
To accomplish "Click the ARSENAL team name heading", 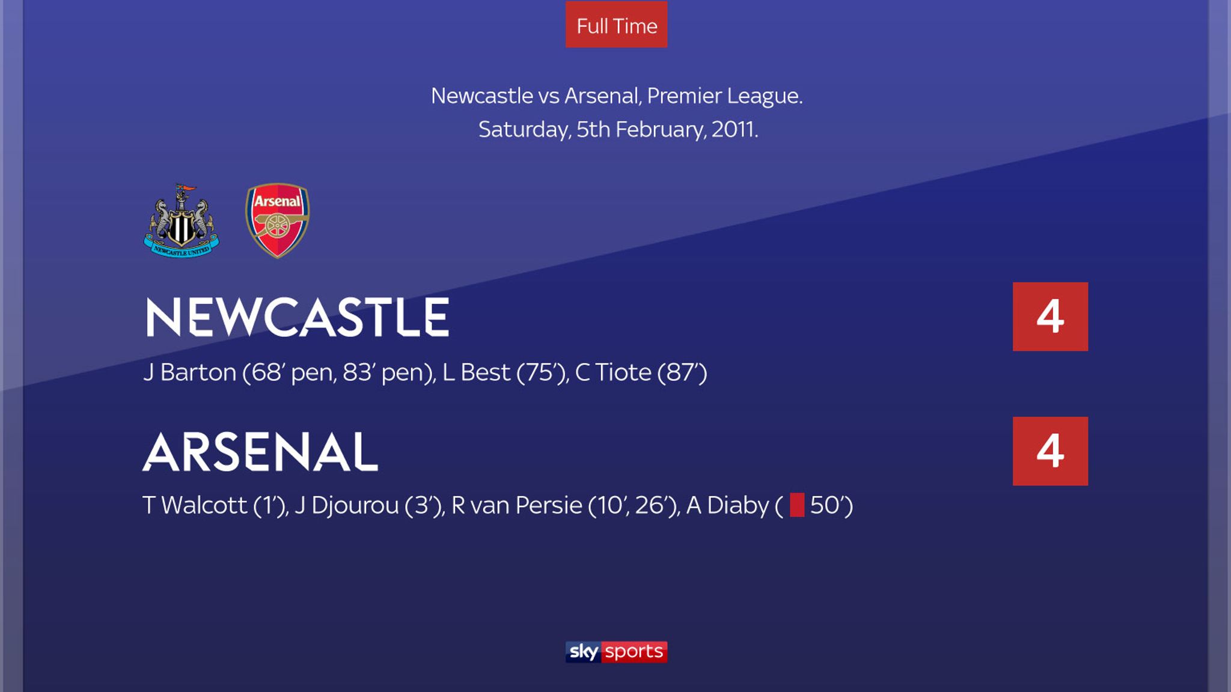I will point(260,451).
